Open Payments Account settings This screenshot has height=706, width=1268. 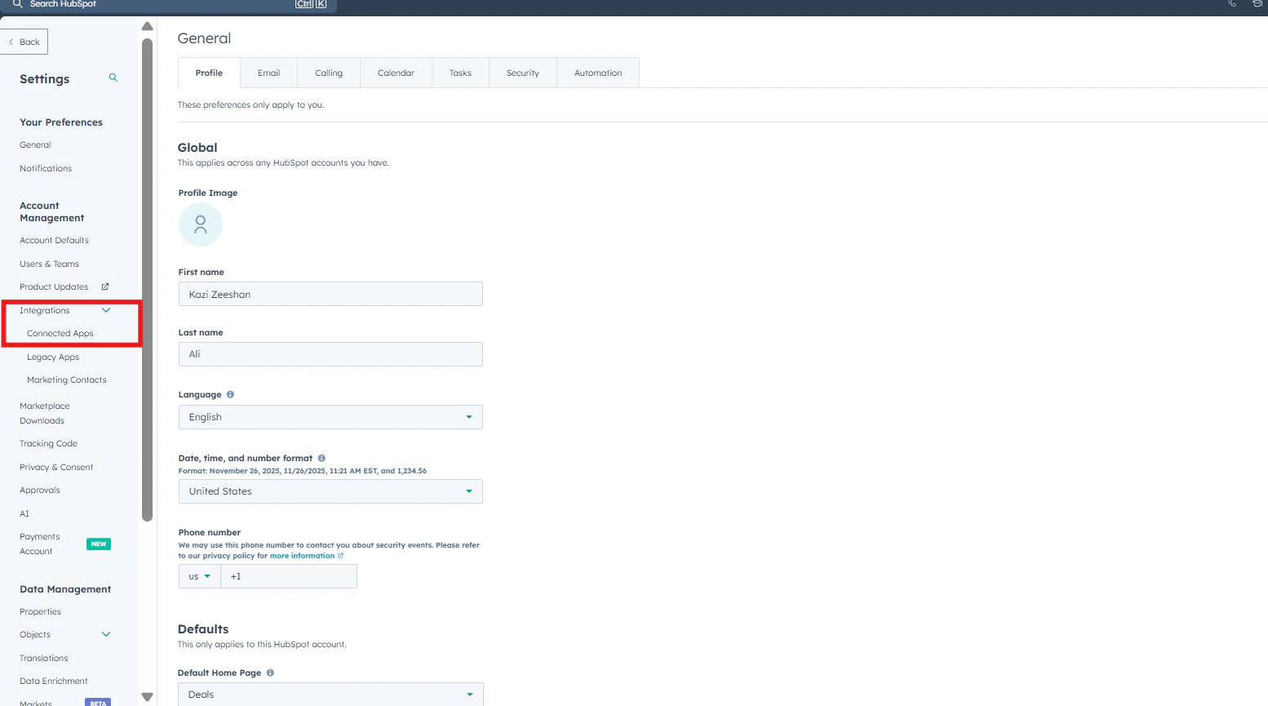pos(40,544)
